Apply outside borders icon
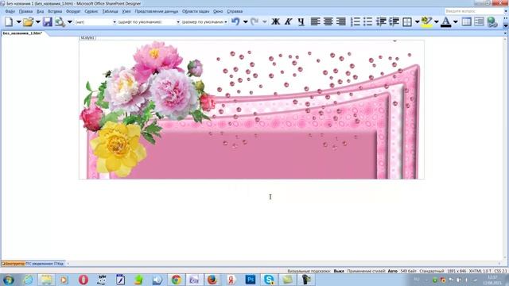The height and width of the screenshot is (286, 509). click(x=407, y=22)
